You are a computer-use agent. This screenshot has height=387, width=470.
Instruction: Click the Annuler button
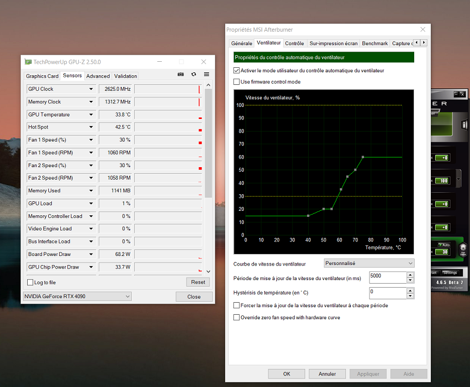pyautogui.click(x=327, y=374)
